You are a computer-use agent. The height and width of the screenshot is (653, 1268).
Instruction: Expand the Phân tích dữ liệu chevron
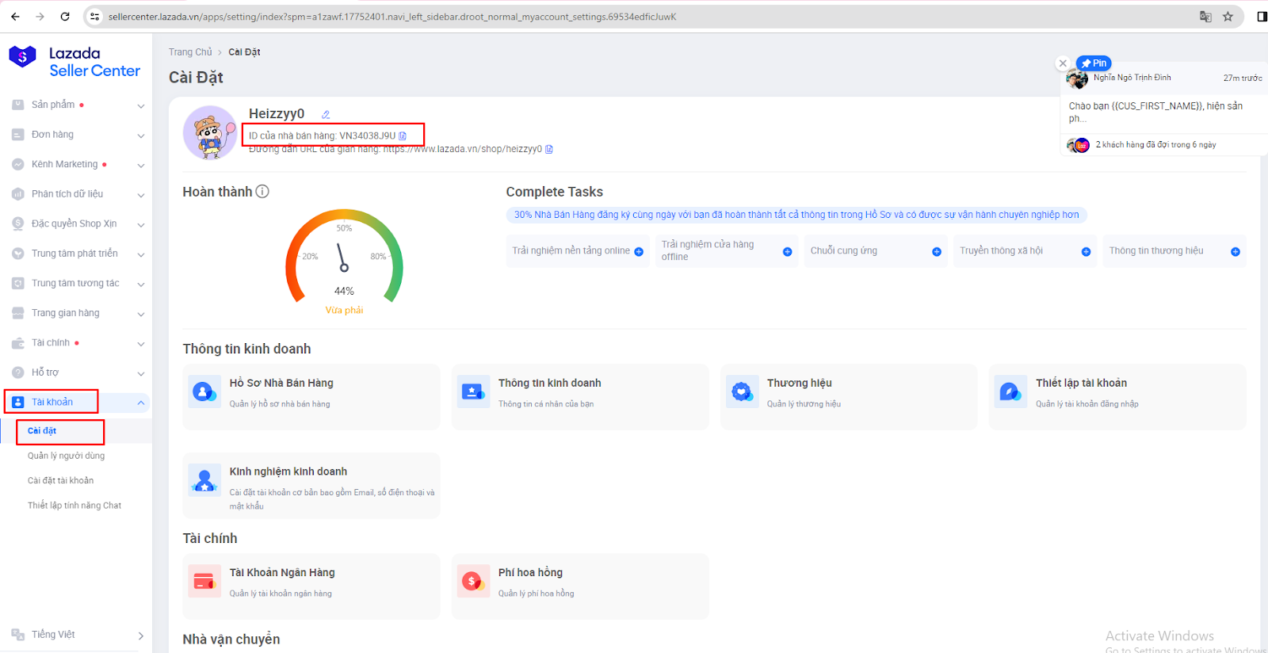click(x=141, y=195)
